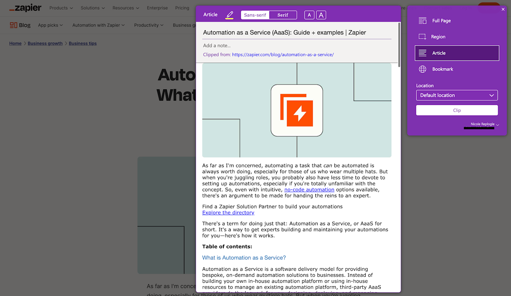Open What is Automation as a Service link
This screenshot has width=511, height=296.
pos(244,258)
